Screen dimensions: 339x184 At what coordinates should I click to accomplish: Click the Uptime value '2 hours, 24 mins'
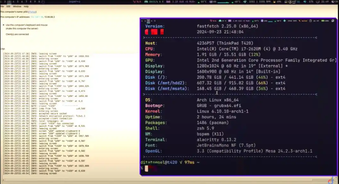click(216, 117)
